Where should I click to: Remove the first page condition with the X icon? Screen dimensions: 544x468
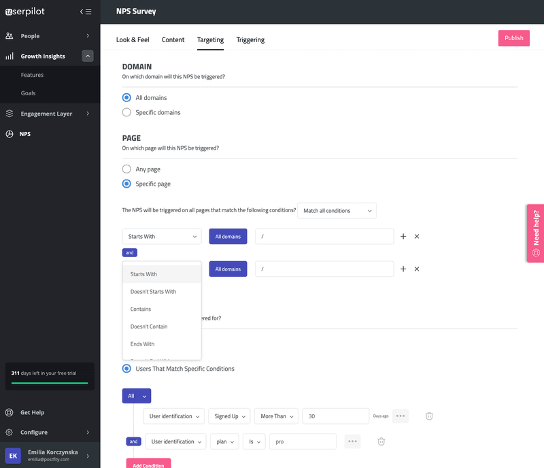point(417,236)
